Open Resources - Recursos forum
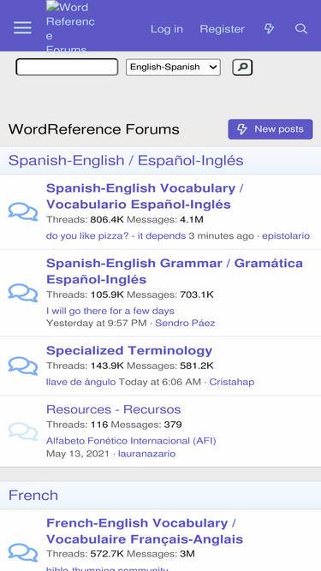Viewport: 321px width, 571px height. (114, 409)
